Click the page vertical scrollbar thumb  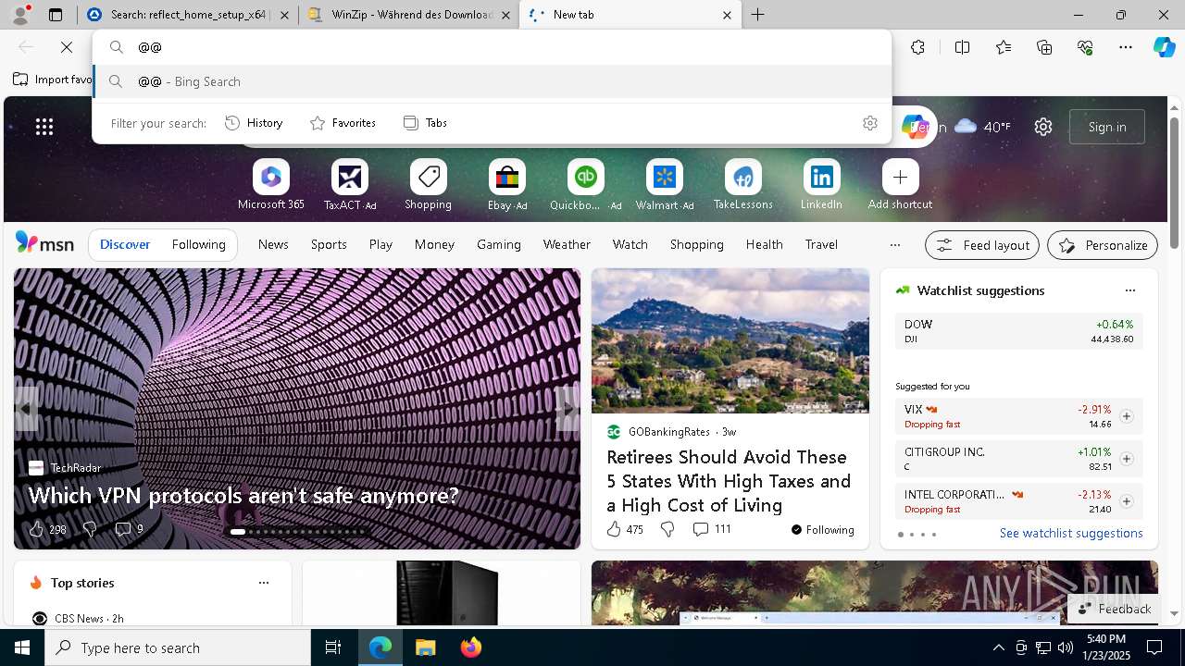[1174, 181]
